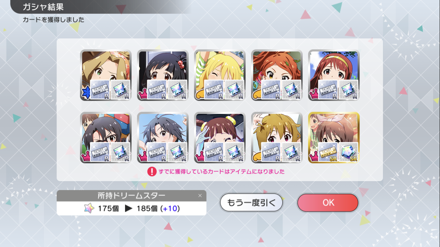This screenshot has width=440, height=247.
Task: Click the R ticket icon on the first card
Action: pyautogui.click(x=100, y=90)
